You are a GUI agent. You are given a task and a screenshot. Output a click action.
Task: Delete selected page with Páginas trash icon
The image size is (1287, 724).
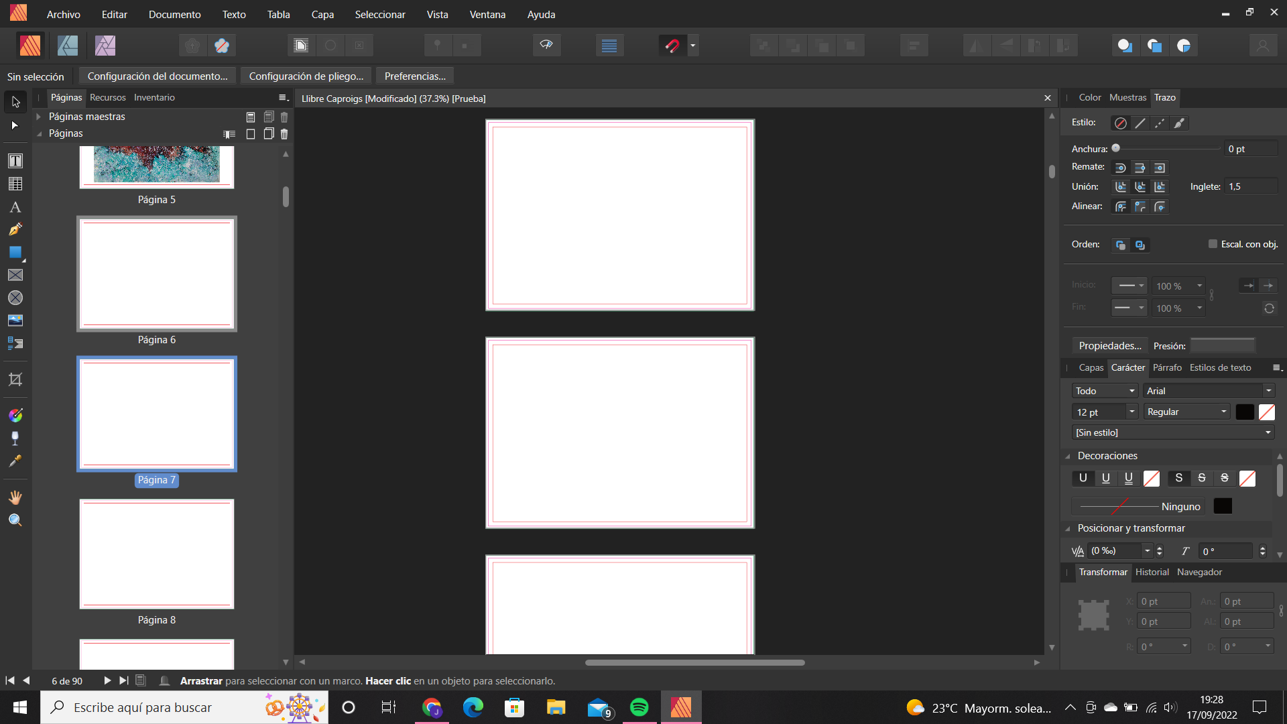(284, 134)
